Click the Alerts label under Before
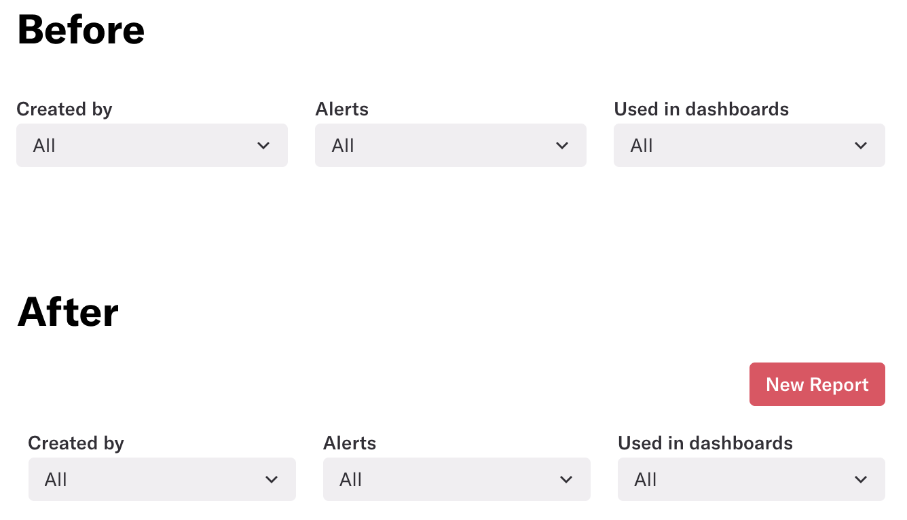 [341, 109]
